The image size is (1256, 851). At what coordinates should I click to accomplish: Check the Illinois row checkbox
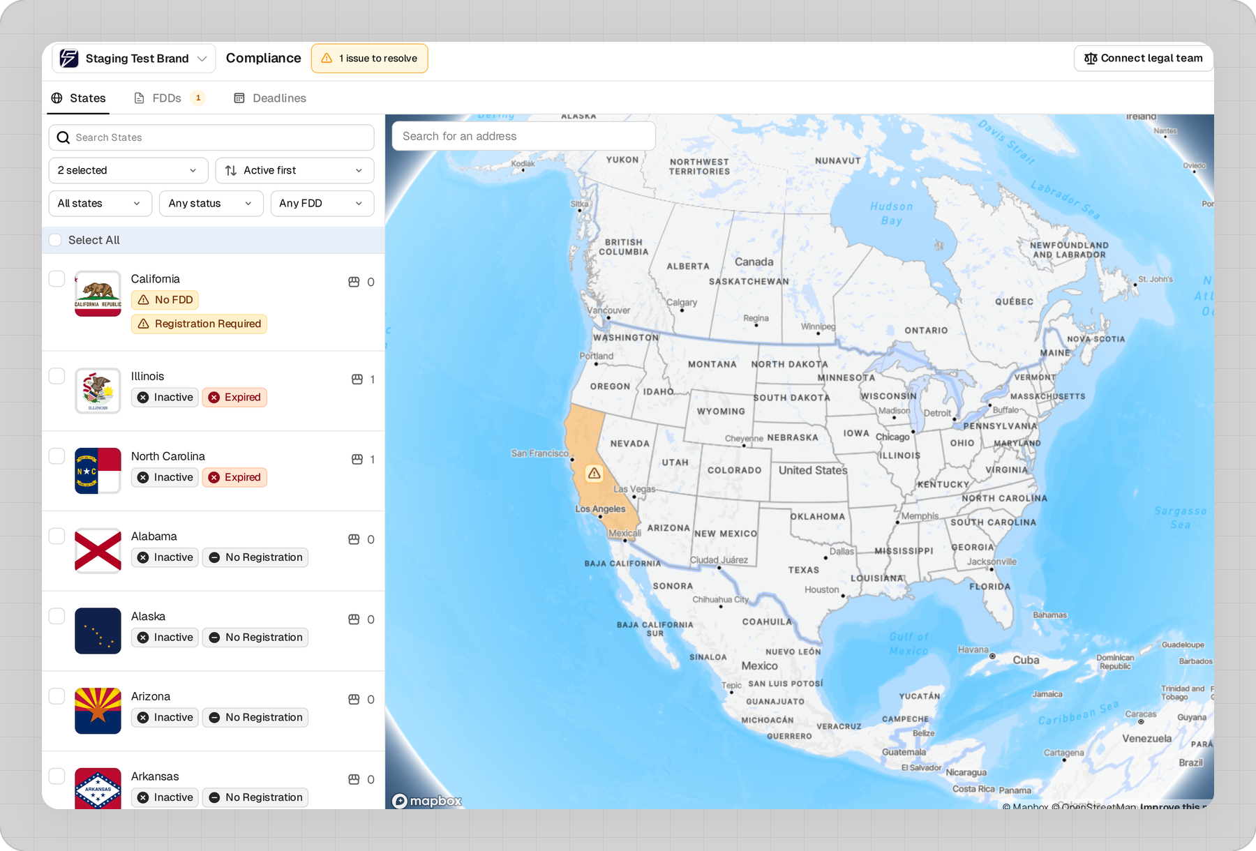57,376
